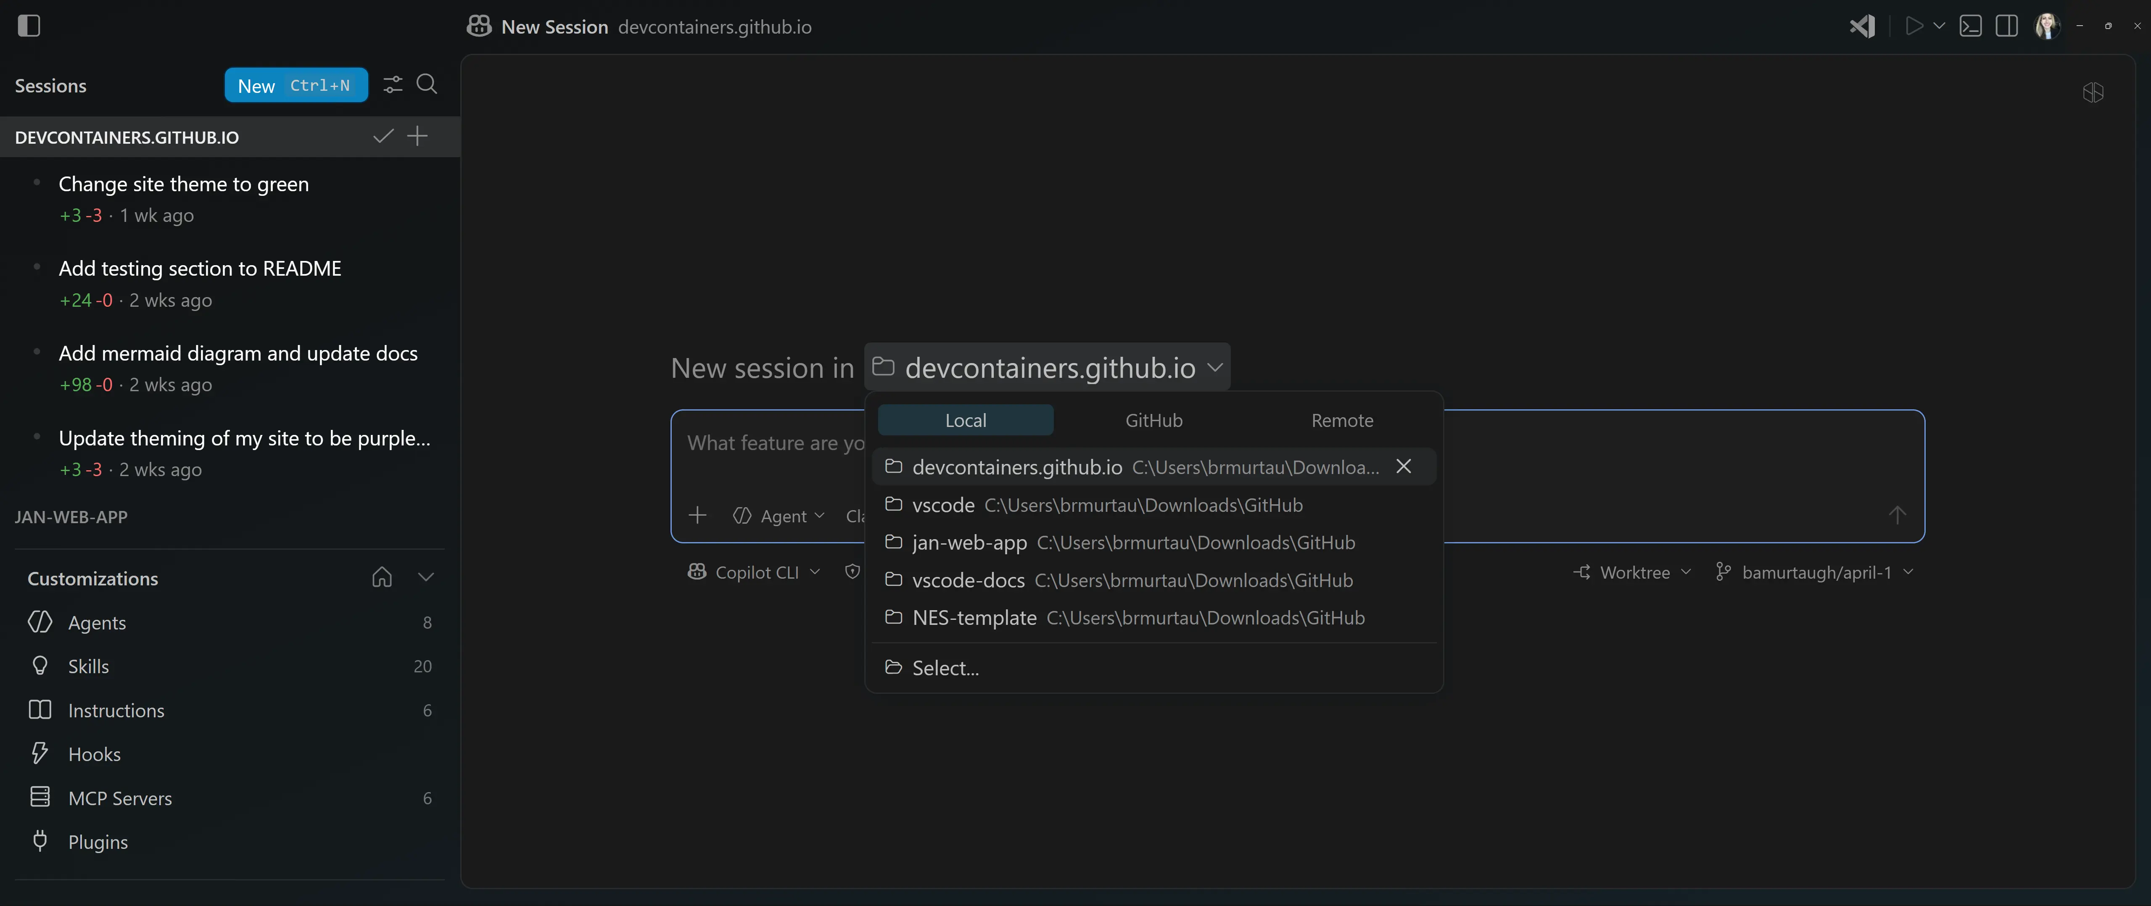
Task: Create a New session button
Action: tap(296, 85)
